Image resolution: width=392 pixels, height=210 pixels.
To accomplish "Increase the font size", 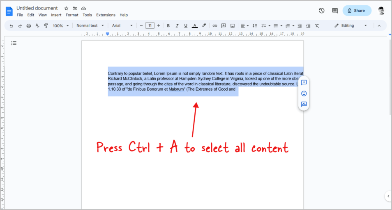I will [x=159, y=25].
